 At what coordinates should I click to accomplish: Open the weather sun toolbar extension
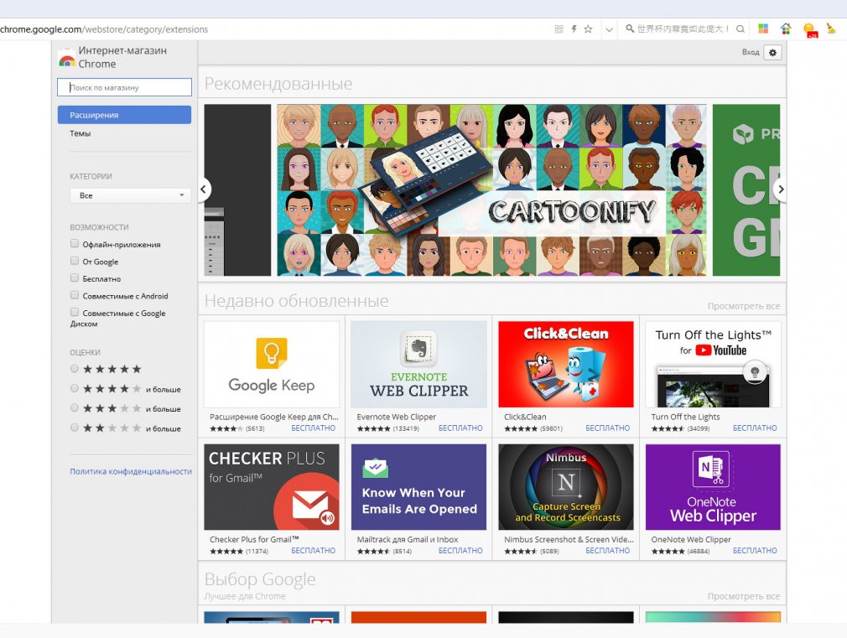(x=809, y=29)
